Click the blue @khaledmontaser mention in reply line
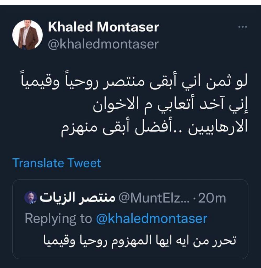 tap(152, 218)
